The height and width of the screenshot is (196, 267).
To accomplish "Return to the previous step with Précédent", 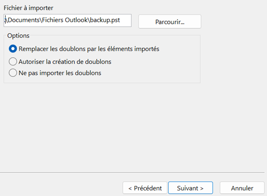I will [145, 188].
